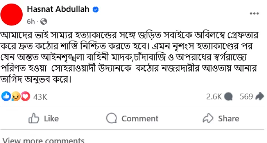The image size is (267, 143).
Task: Click the Share button
Action: point(221,118)
